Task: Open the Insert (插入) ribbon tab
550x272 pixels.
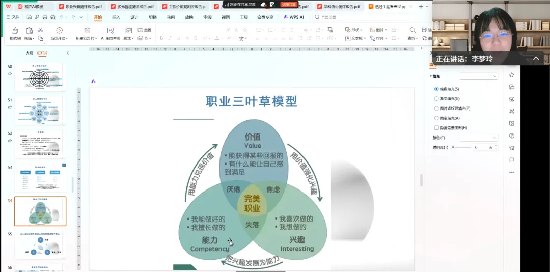Action: click(x=116, y=17)
